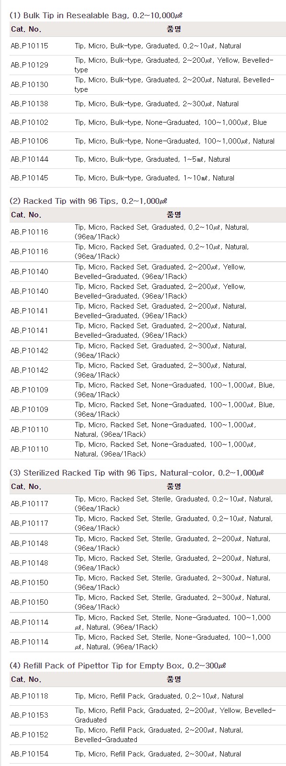Click the Sterilized Racked Tip section heading

pyautogui.click(x=137, y=473)
